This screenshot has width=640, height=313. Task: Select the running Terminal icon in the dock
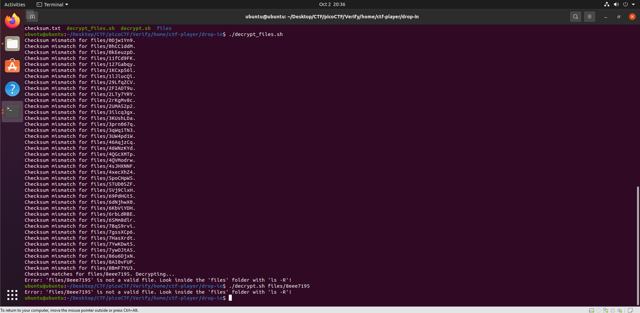(x=12, y=111)
